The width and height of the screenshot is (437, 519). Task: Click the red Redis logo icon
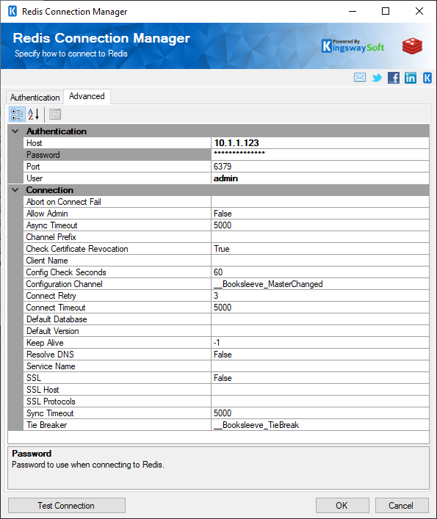(412, 46)
